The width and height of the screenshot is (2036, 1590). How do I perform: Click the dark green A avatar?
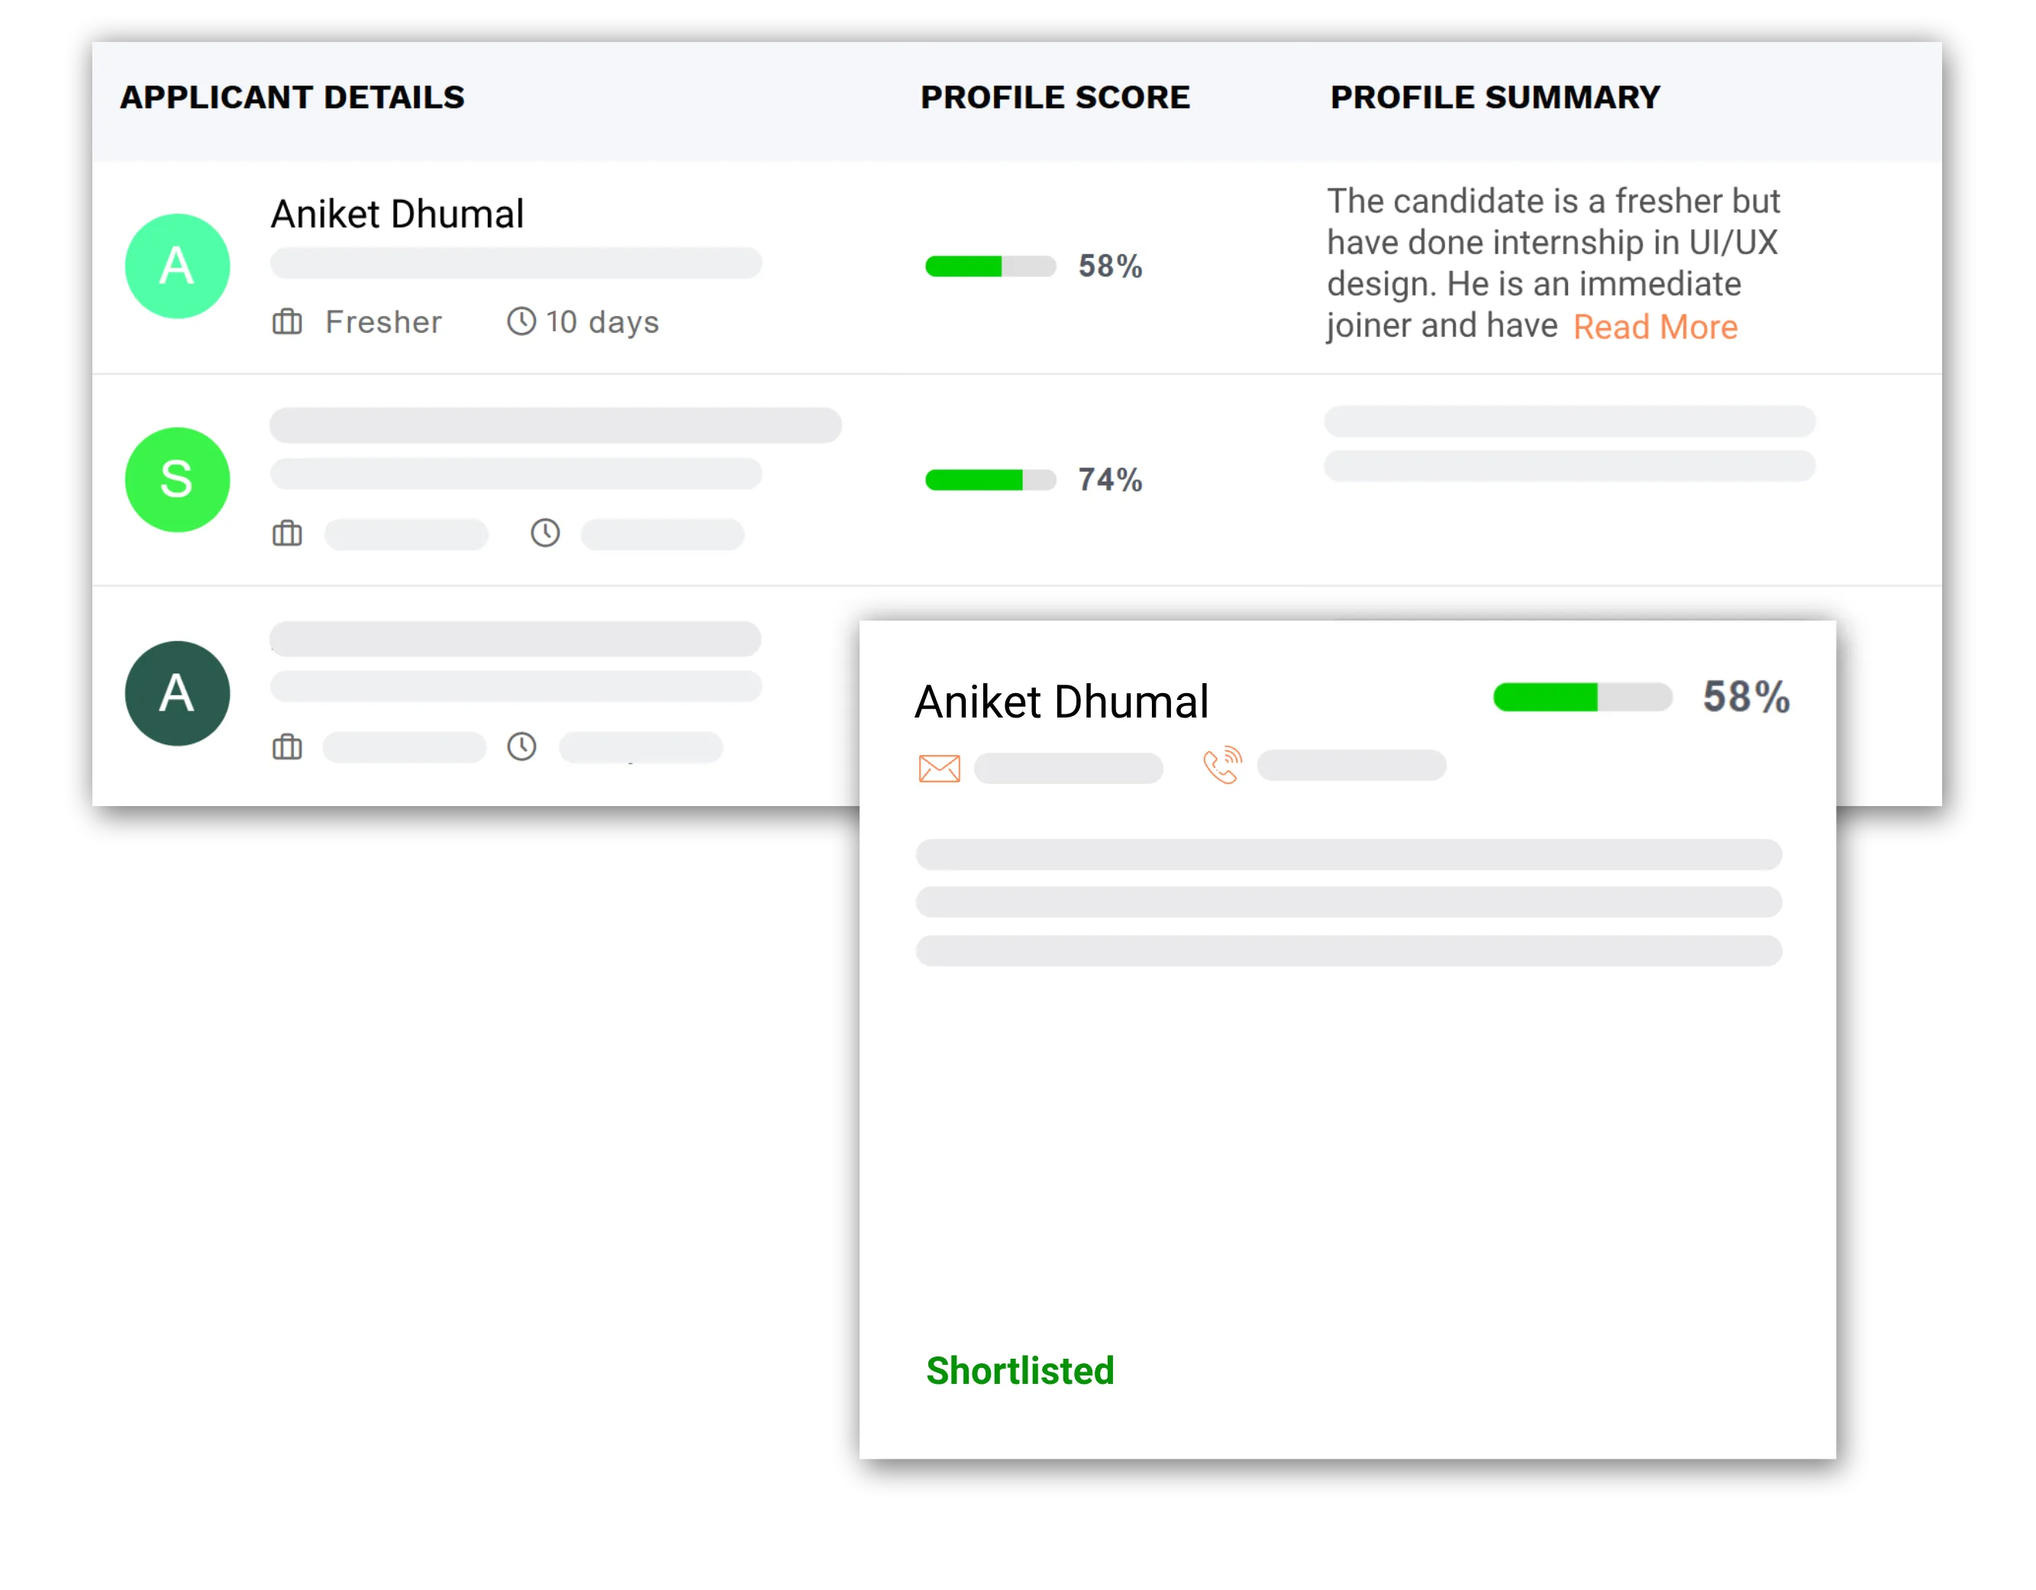(x=177, y=693)
